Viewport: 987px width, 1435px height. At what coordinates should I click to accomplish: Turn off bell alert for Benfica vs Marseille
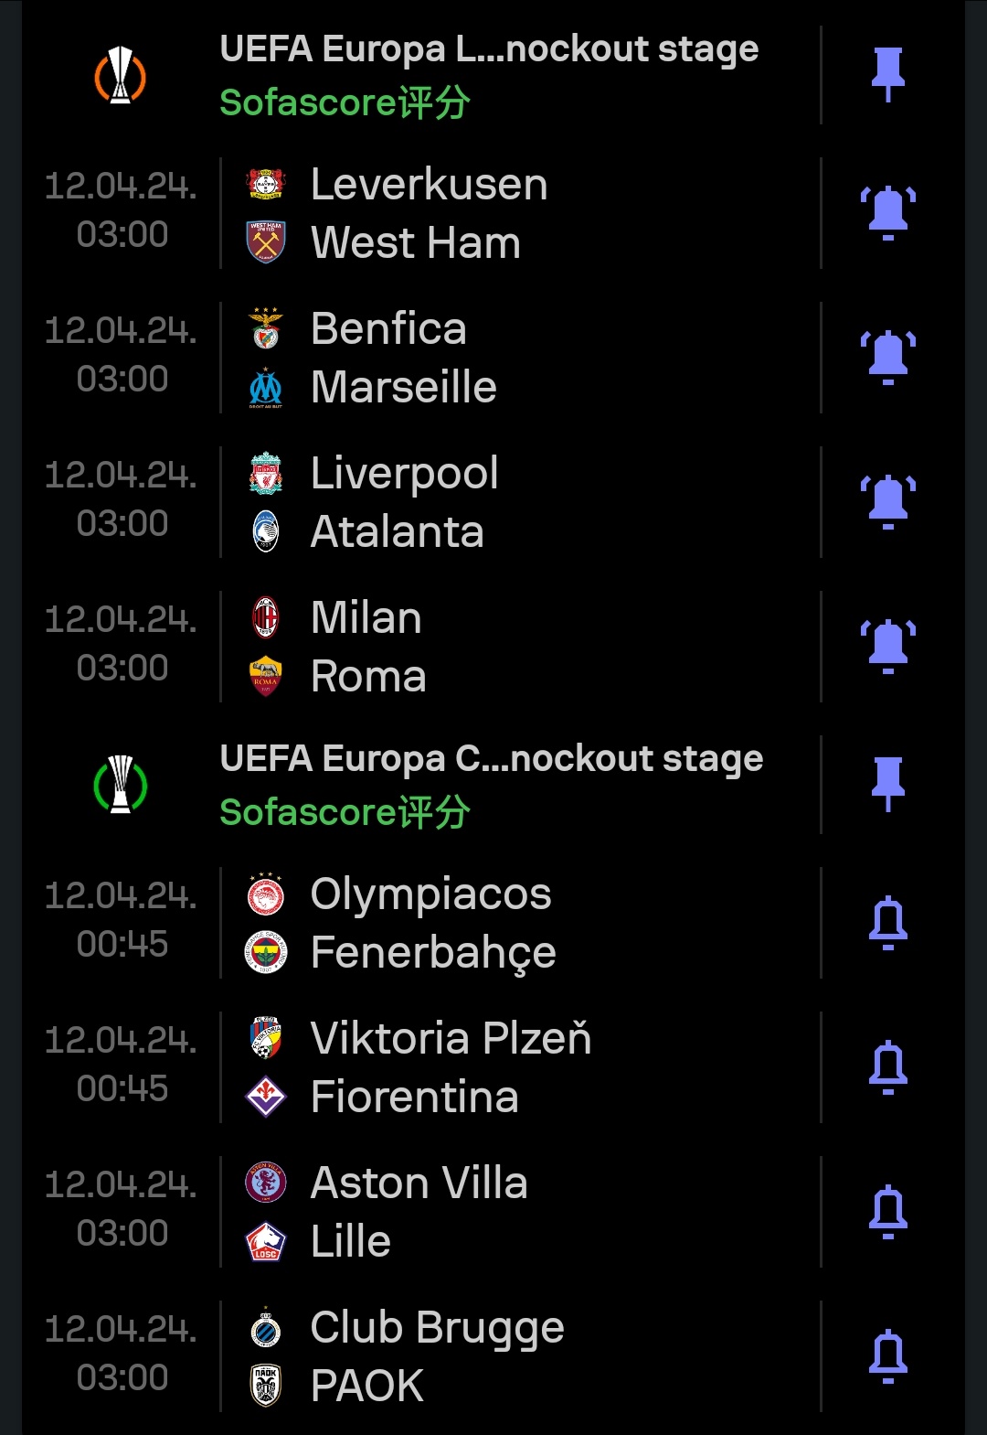887,358
